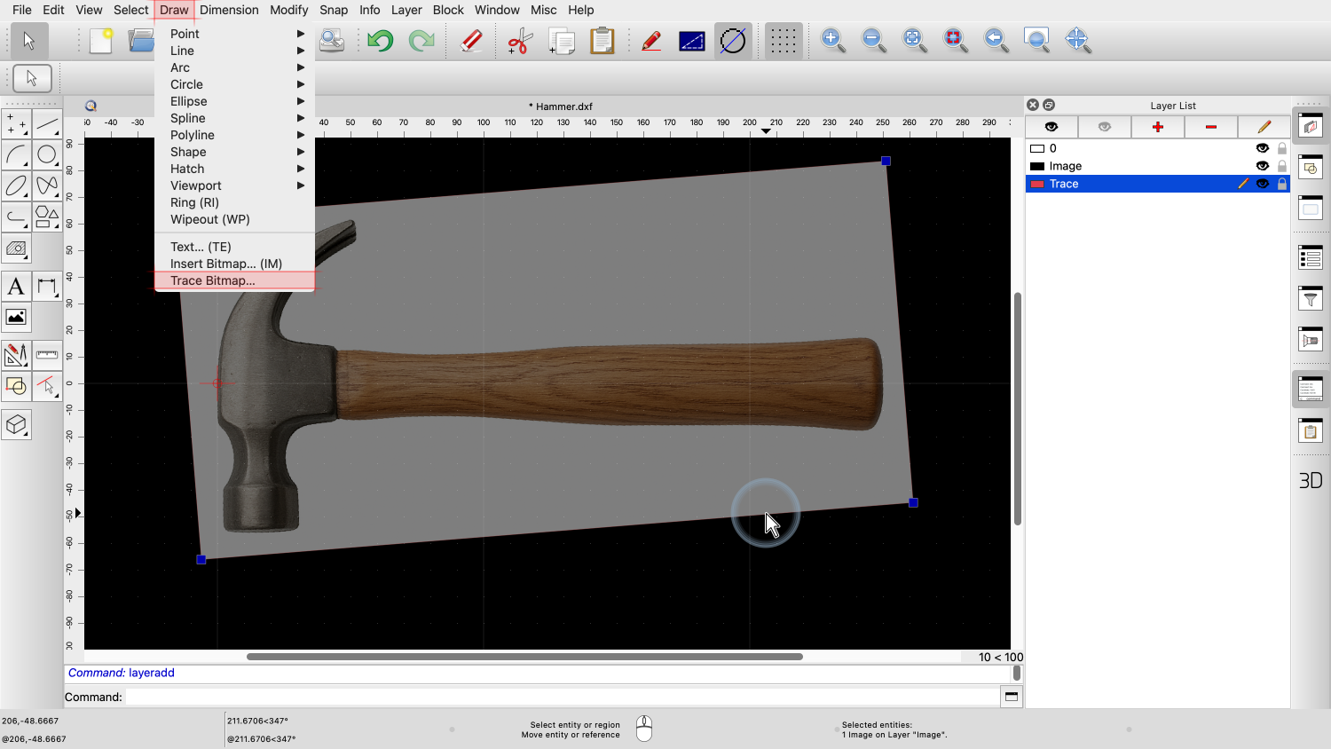Screen dimensions: 1331x749
Task: Select the Text tool icon
Action: point(16,287)
